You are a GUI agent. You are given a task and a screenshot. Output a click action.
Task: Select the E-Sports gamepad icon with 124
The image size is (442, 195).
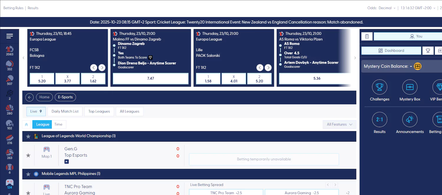(9, 184)
